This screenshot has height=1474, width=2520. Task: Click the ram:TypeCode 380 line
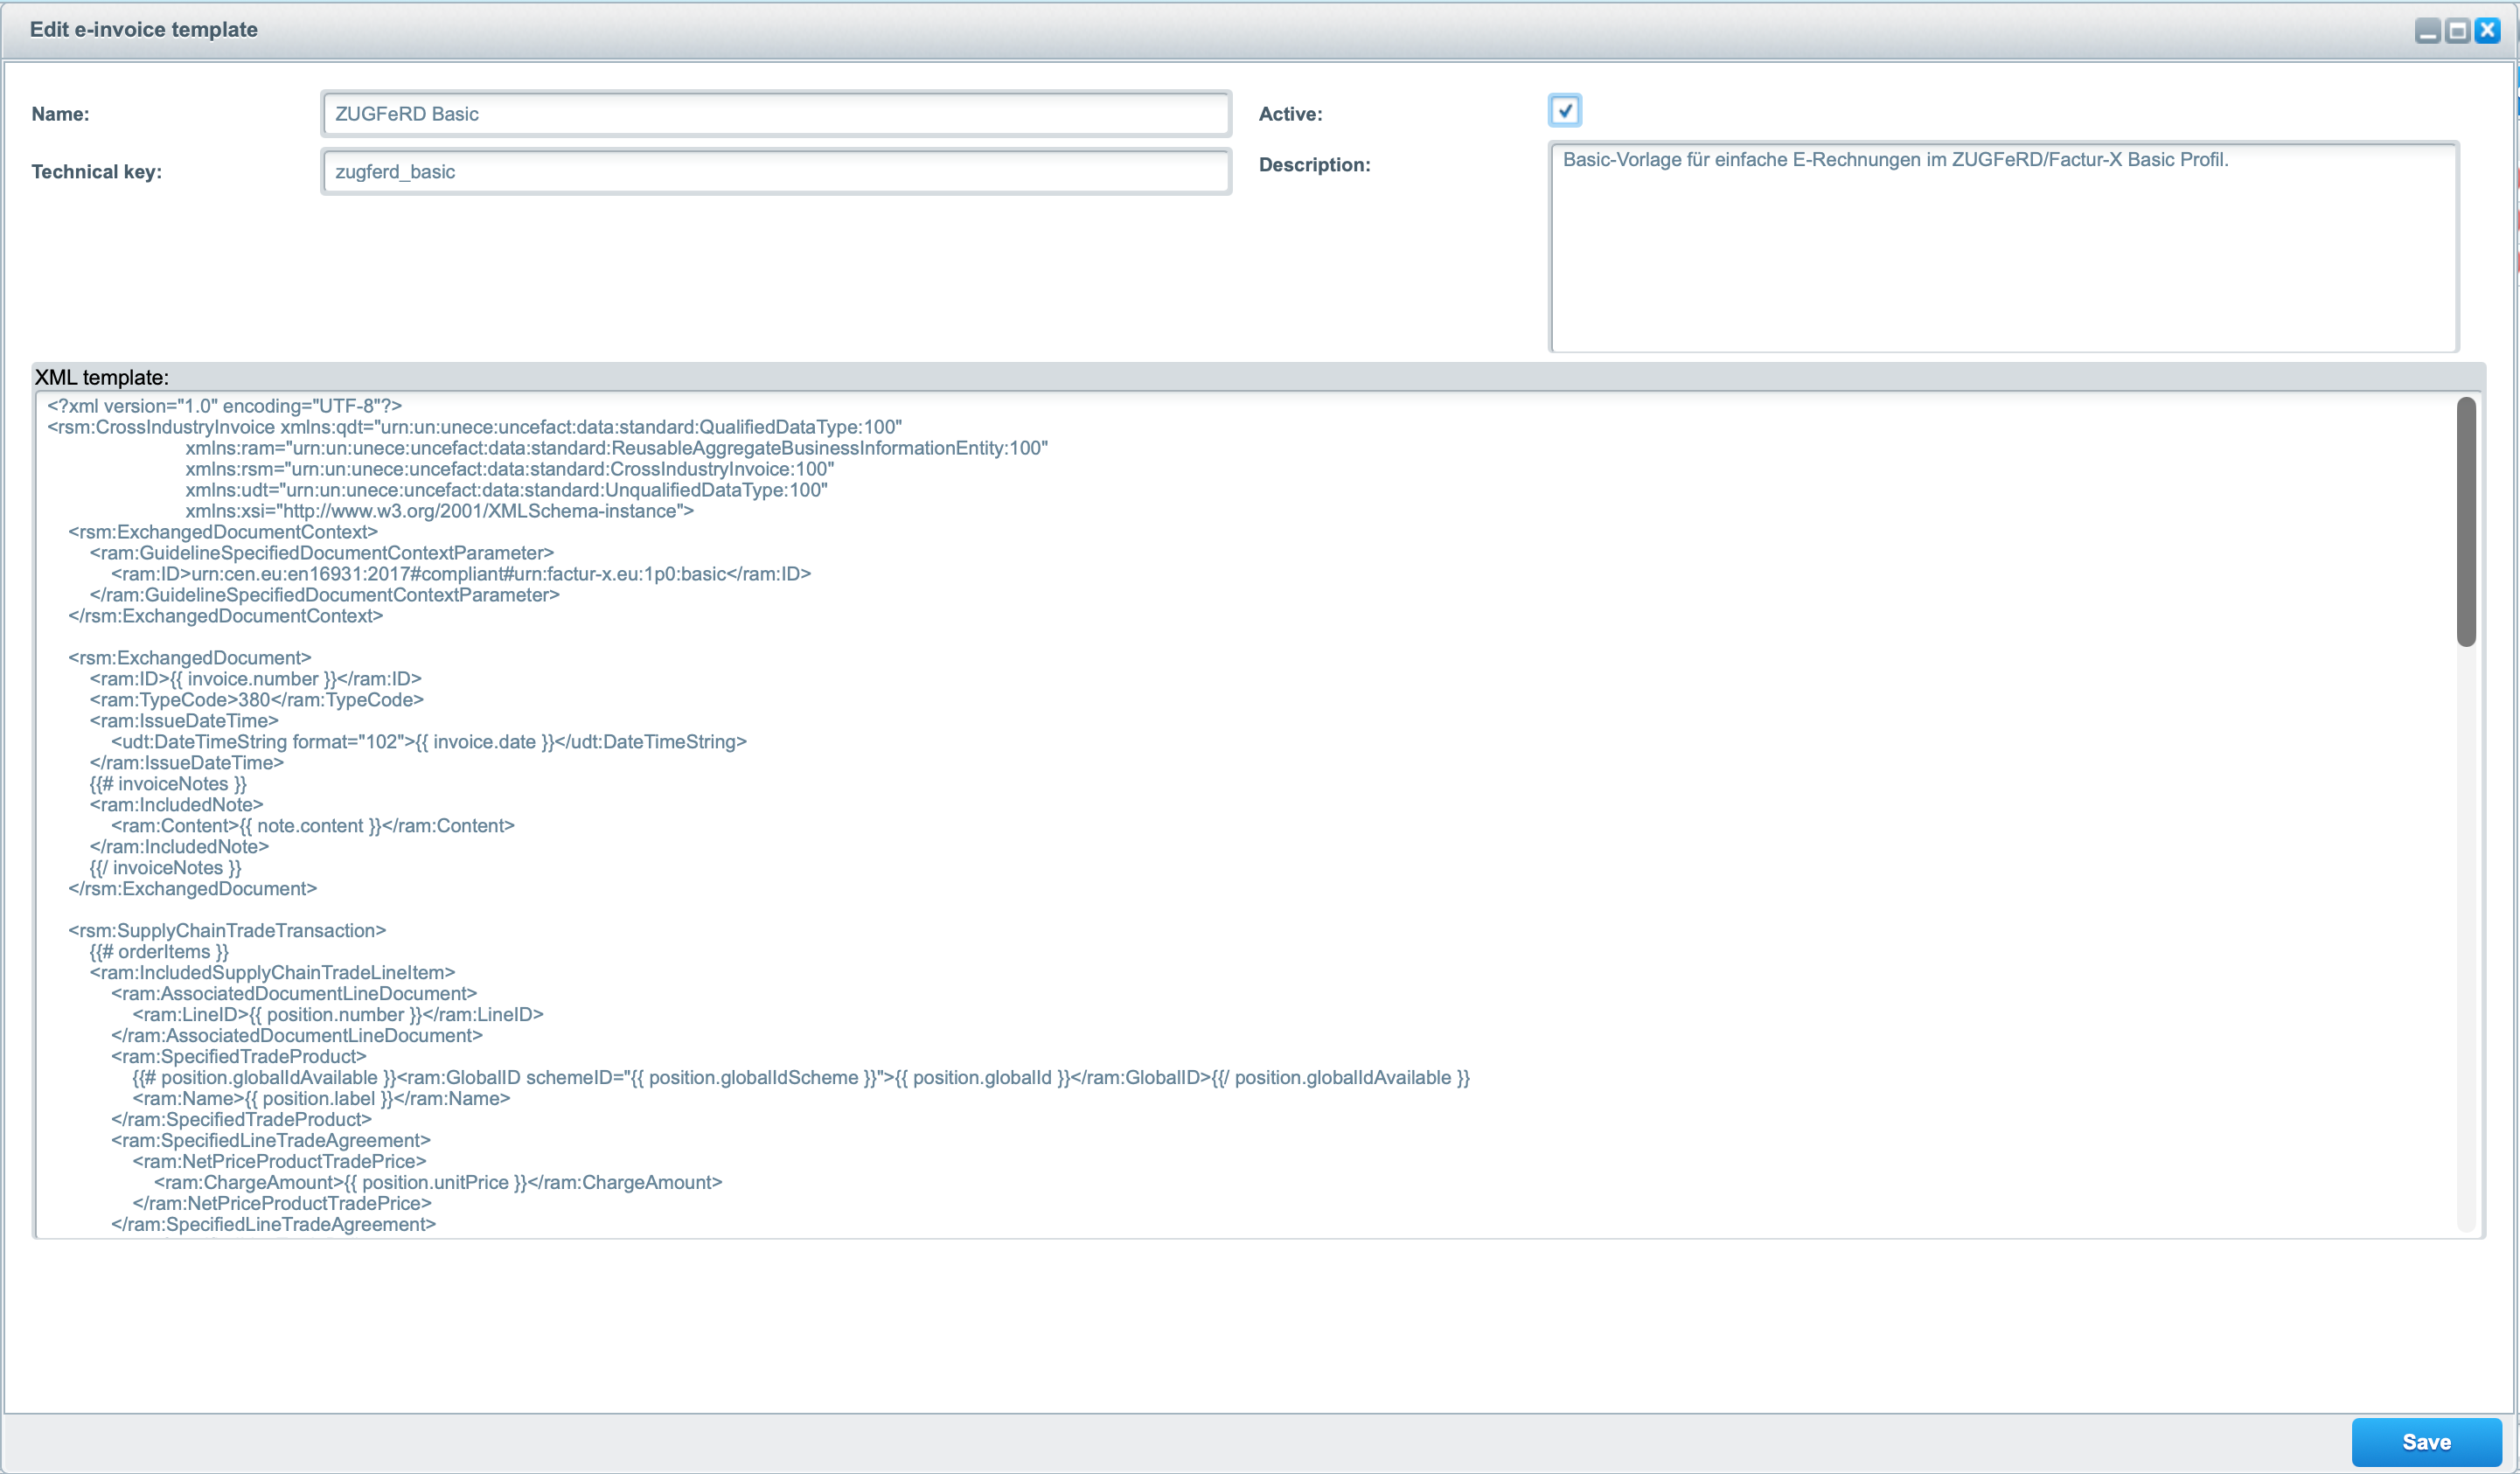click(256, 700)
